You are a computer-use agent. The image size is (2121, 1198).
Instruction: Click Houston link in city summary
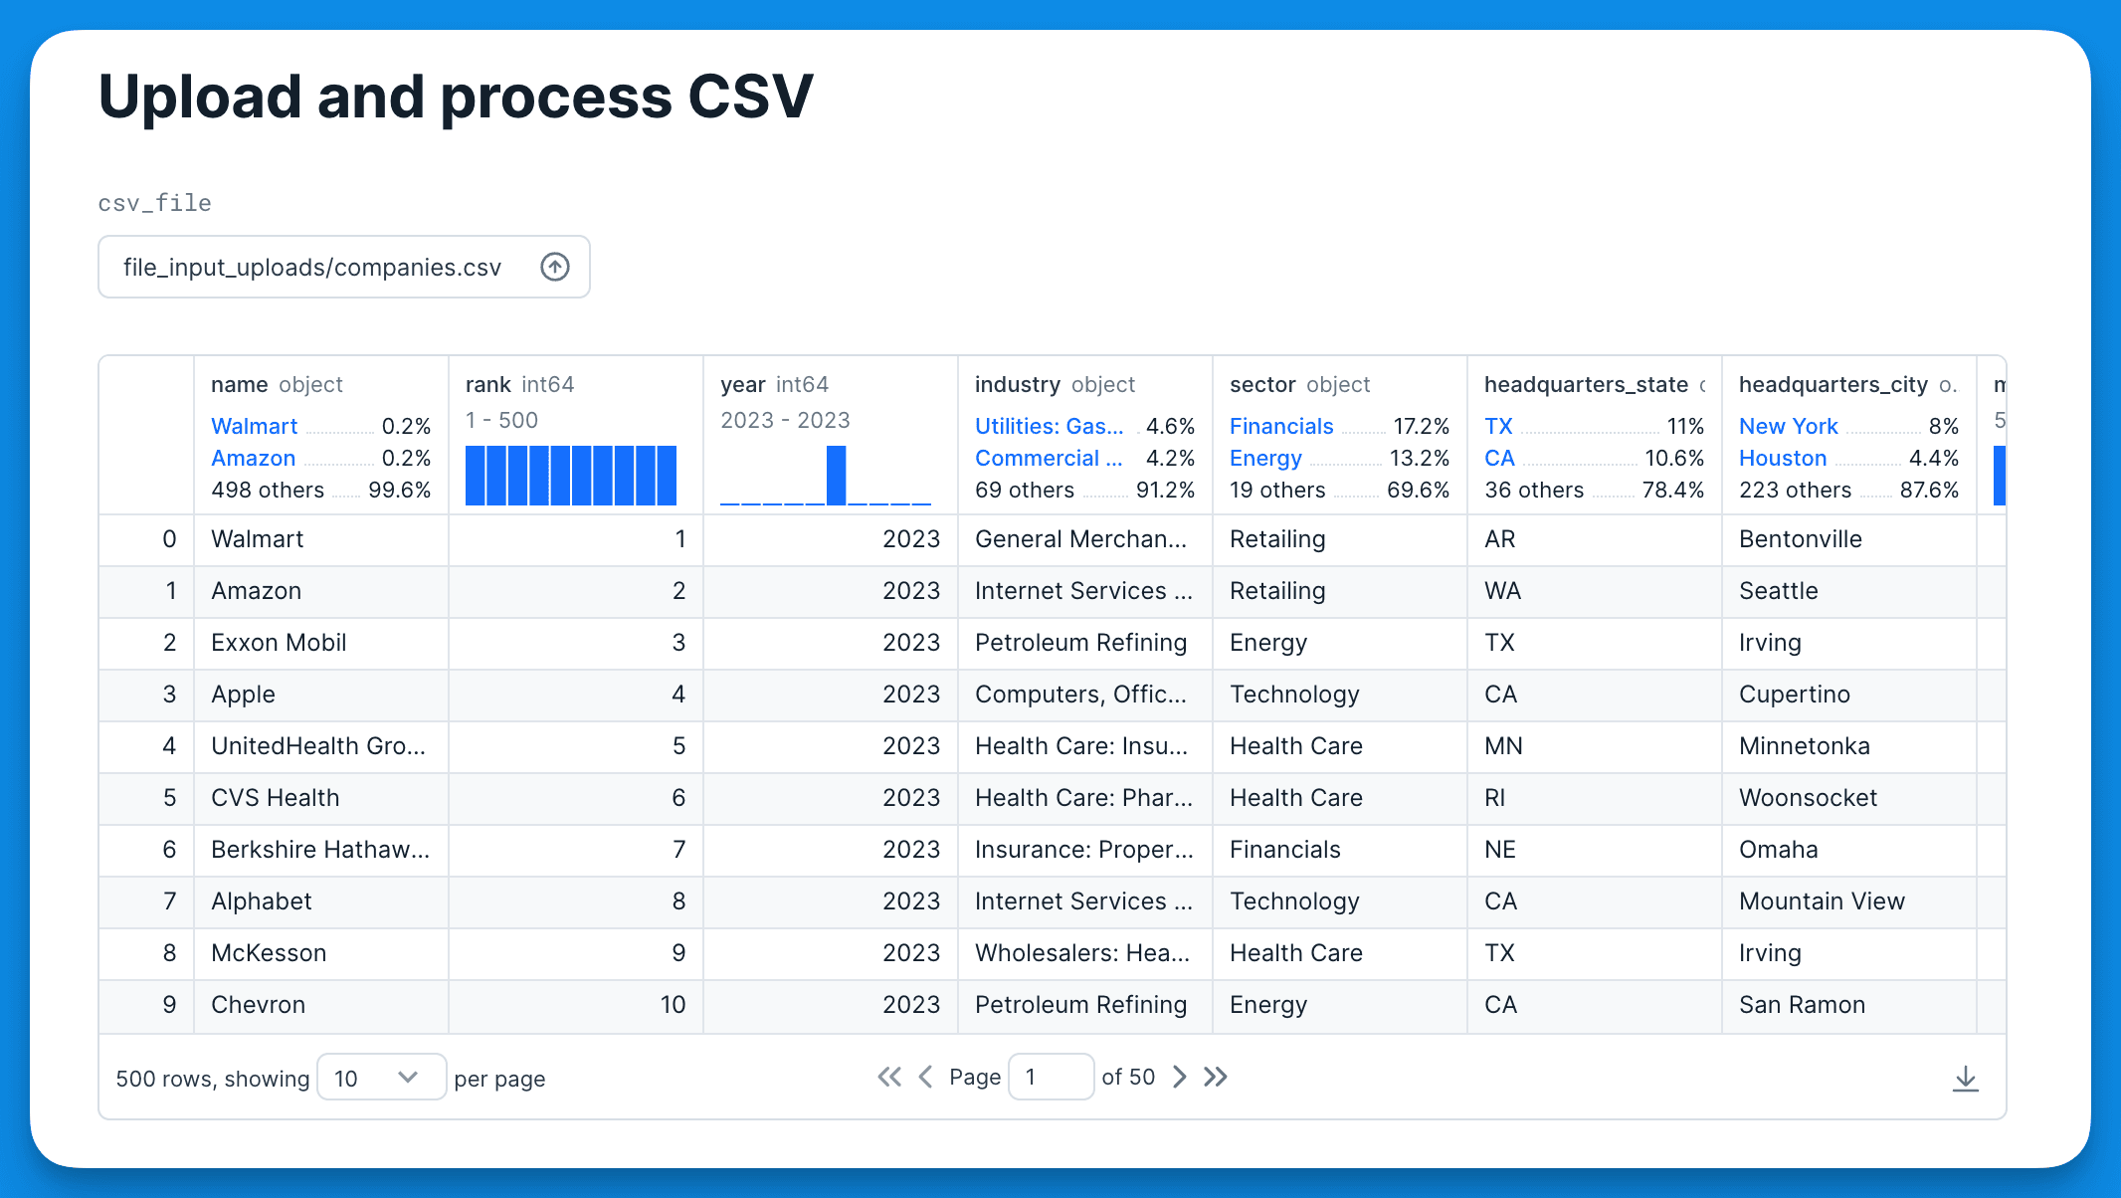pos(1783,458)
